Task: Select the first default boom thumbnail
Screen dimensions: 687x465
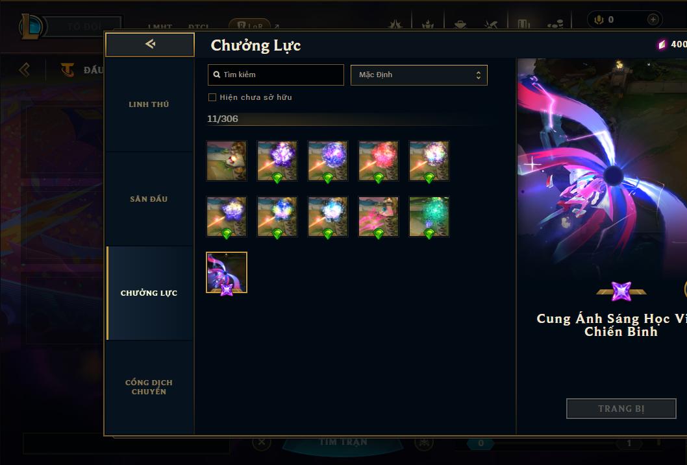Action: 227,161
